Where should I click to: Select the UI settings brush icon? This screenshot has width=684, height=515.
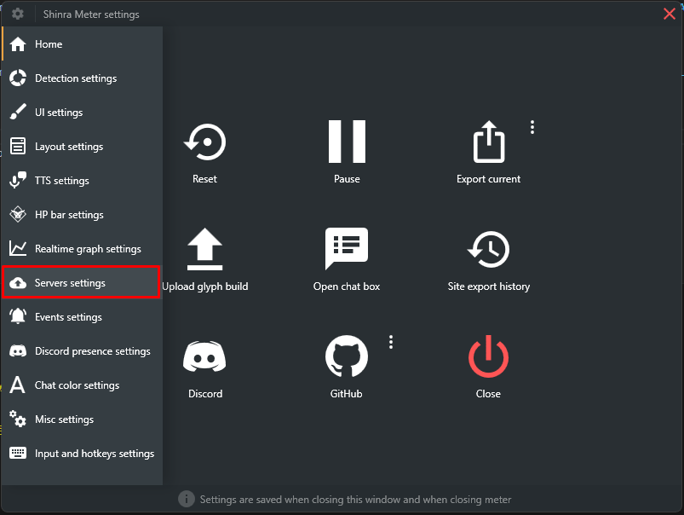coord(17,113)
